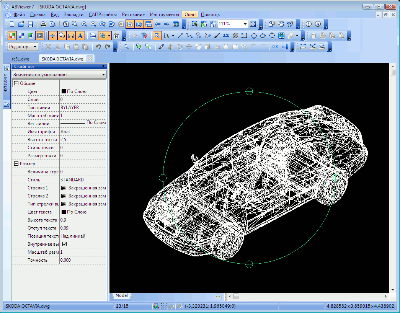
Task: Click the Save as EMF icon
Action: [x=213, y=24]
